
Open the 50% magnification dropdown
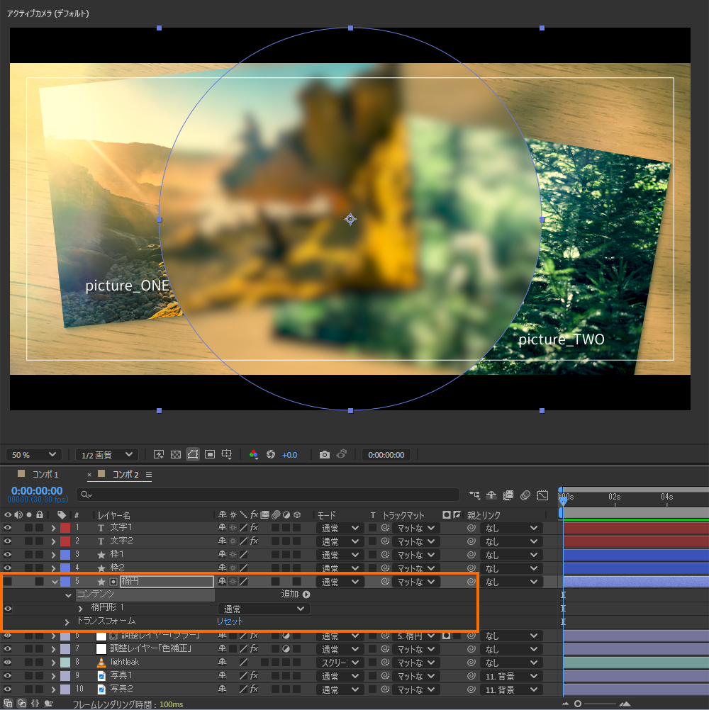[34, 454]
